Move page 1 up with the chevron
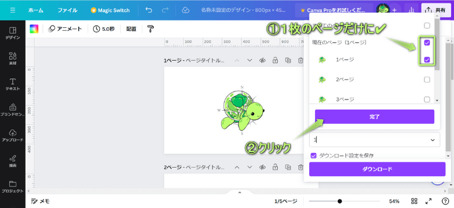 coord(237,60)
